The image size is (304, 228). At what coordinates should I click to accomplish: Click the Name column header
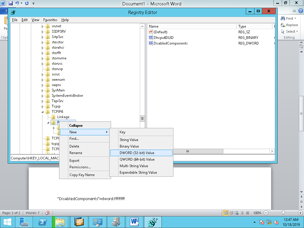pyautogui.click(x=192, y=26)
